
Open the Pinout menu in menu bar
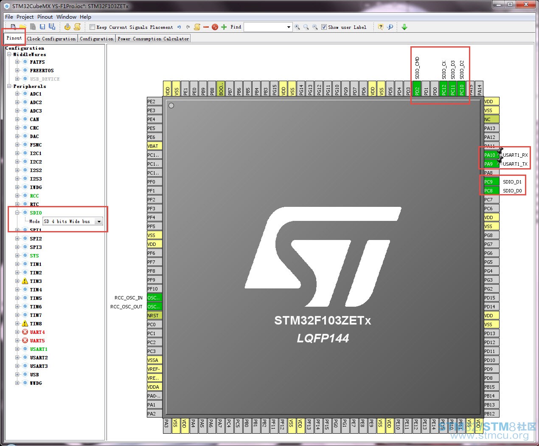(x=45, y=17)
